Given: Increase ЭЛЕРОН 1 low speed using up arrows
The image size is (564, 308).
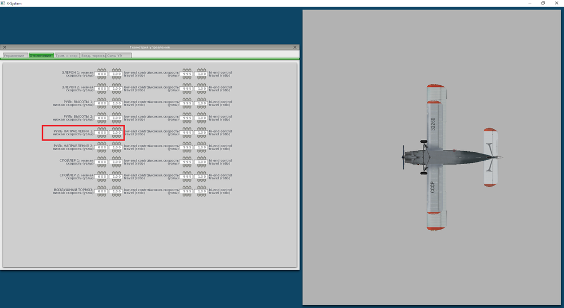Looking at the screenshot, I should coord(102,70).
